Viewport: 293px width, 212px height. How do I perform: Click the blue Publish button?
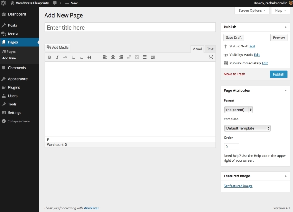point(279,74)
